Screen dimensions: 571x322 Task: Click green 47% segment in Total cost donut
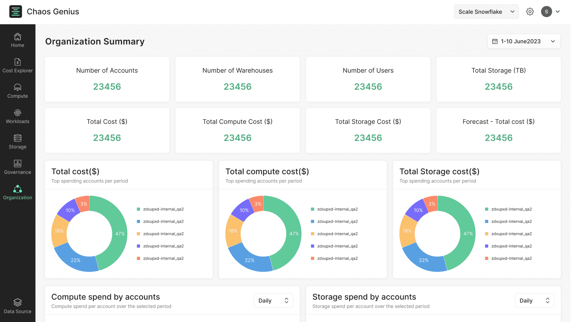(x=115, y=234)
